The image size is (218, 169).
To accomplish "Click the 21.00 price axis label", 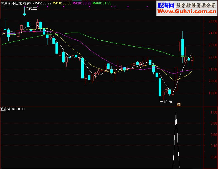I will (x=213, y=69).
